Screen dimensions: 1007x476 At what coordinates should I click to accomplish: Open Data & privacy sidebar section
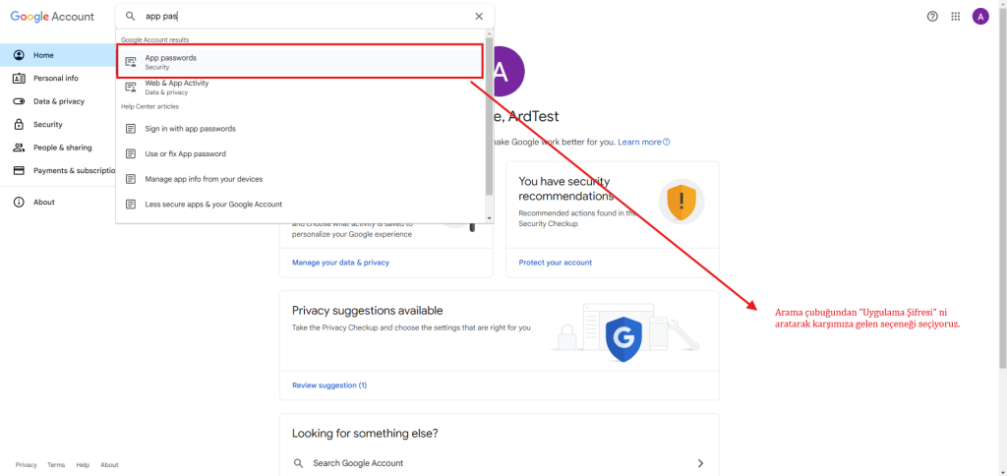(x=58, y=101)
